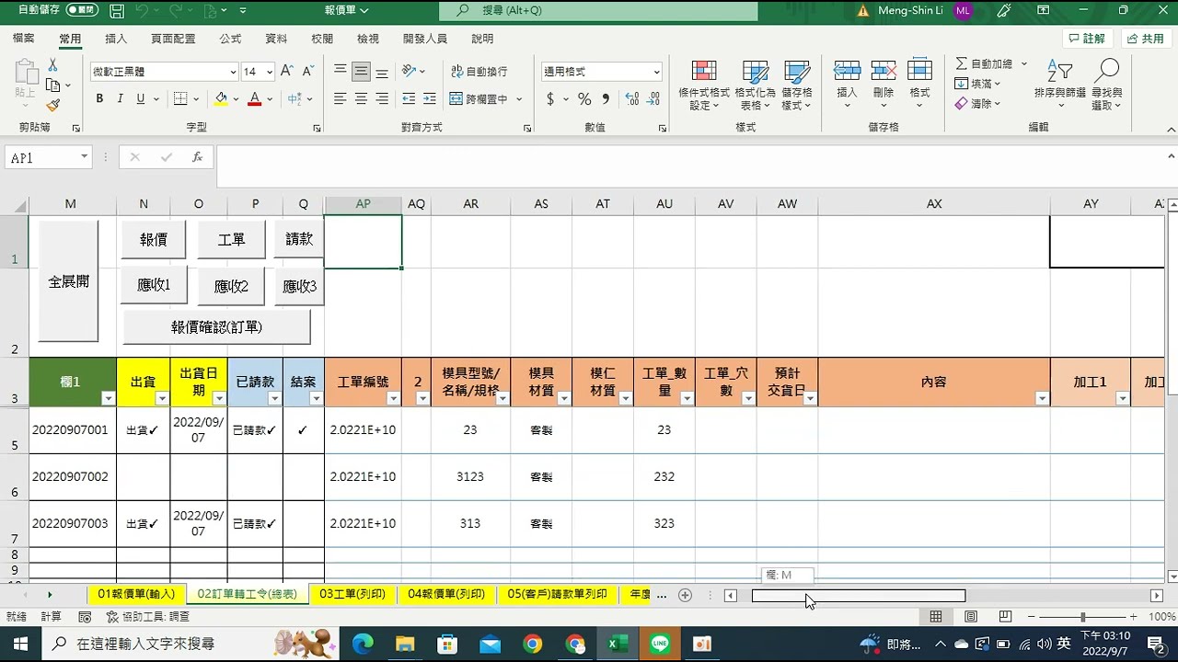Viewport: 1178px width, 662px height.
Task: Open conditional formatting menu
Action: pyautogui.click(x=704, y=86)
